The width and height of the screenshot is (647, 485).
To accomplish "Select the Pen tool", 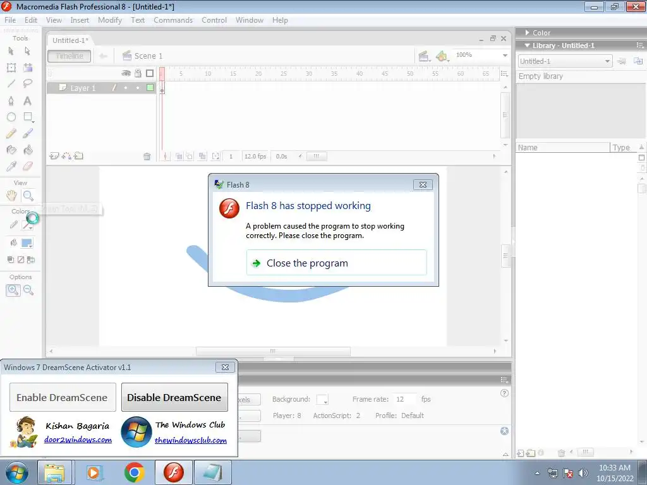I will (x=11, y=100).
